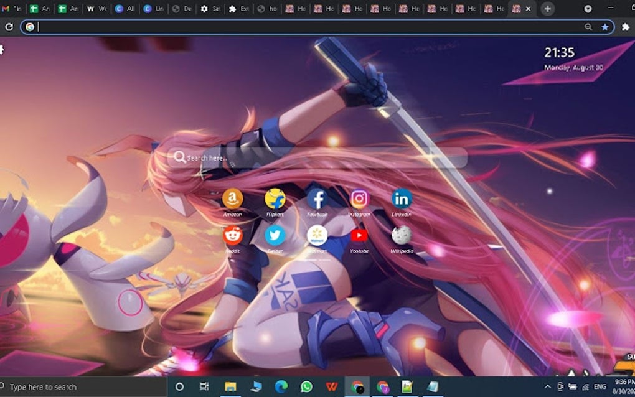Switch to the 'De' tab

(x=181, y=9)
